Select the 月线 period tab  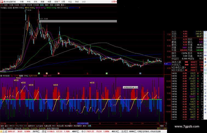point(51,5)
